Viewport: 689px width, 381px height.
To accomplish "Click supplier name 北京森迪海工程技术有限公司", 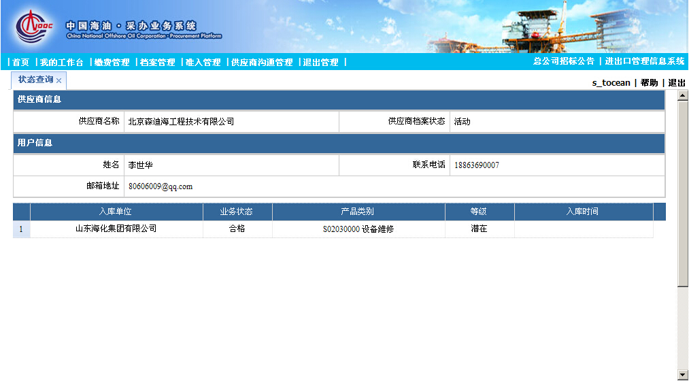I will (181, 122).
